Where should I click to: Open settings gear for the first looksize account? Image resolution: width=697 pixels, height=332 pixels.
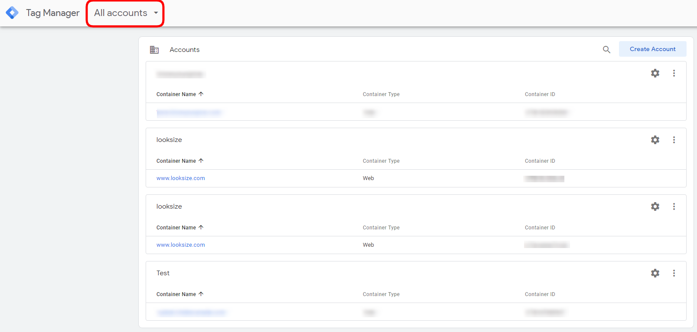pyautogui.click(x=655, y=140)
